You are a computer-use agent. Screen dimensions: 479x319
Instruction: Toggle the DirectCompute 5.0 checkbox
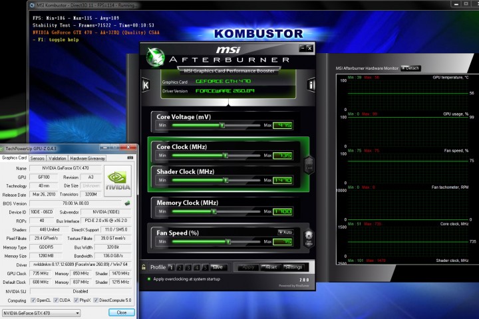96,300
